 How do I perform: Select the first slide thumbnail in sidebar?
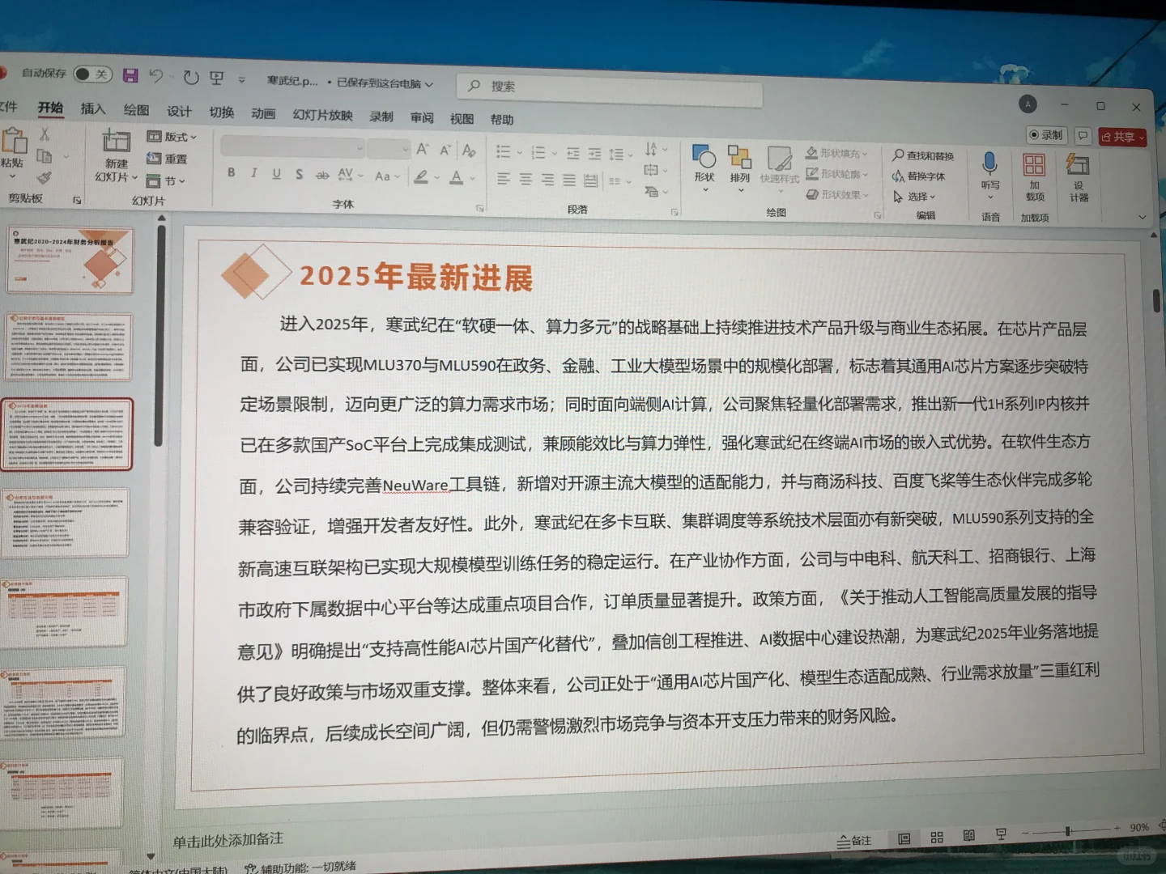69,261
